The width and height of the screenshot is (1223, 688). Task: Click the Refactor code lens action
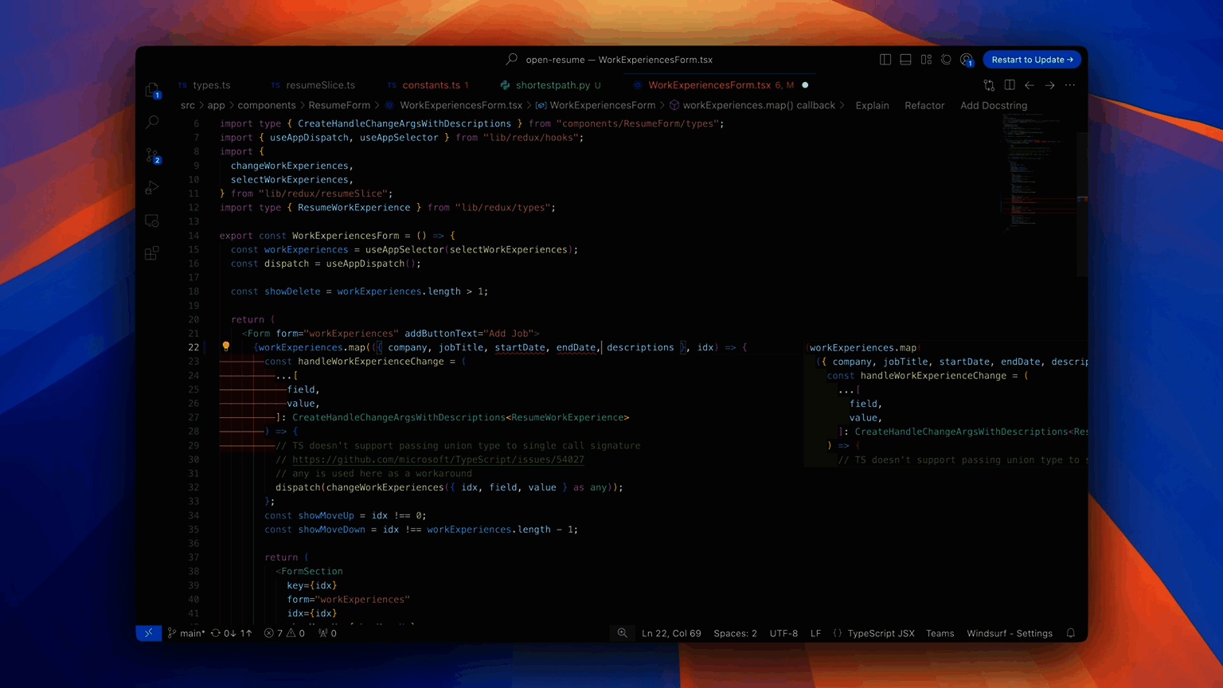click(x=924, y=105)
